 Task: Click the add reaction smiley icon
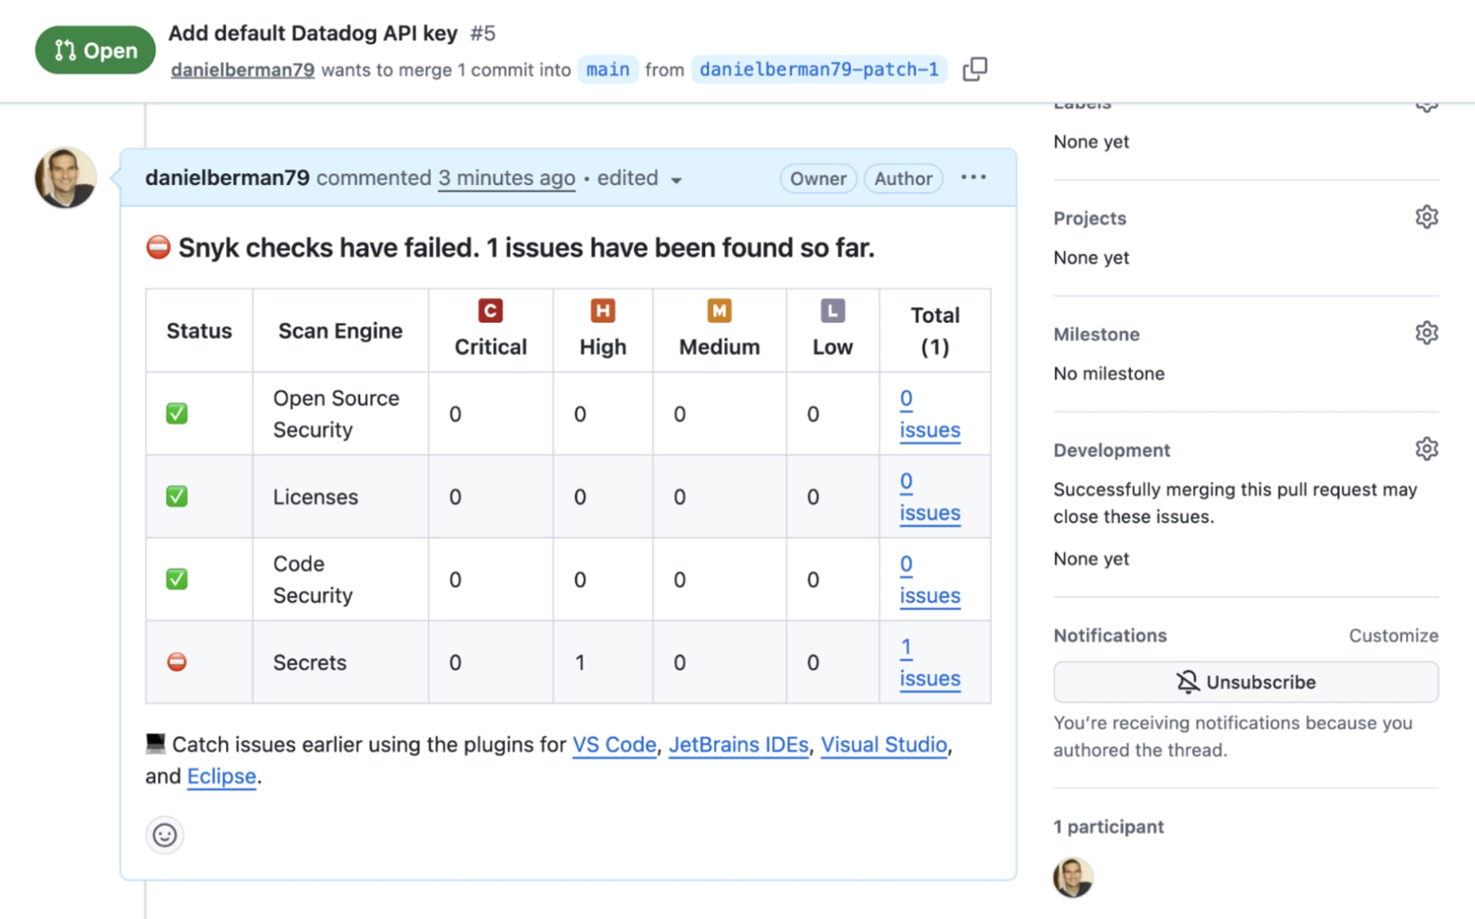coord(165,835)
